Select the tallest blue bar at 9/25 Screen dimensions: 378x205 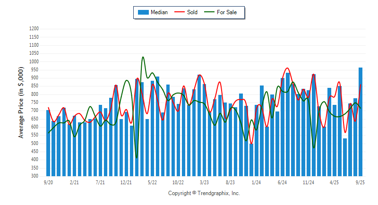[x=361, y=121]
